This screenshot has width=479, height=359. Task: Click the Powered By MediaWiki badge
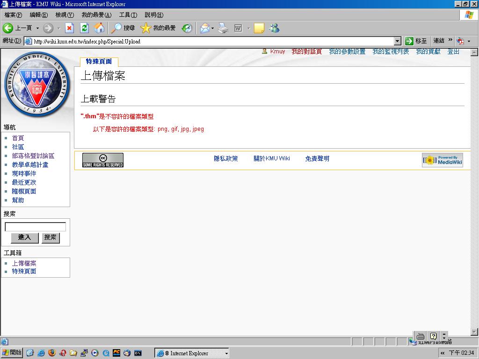(x=443, y=160)
